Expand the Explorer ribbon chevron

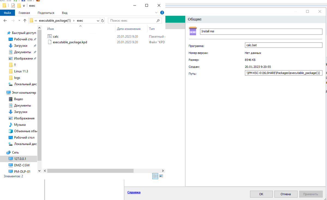click(x=156, y=13)
